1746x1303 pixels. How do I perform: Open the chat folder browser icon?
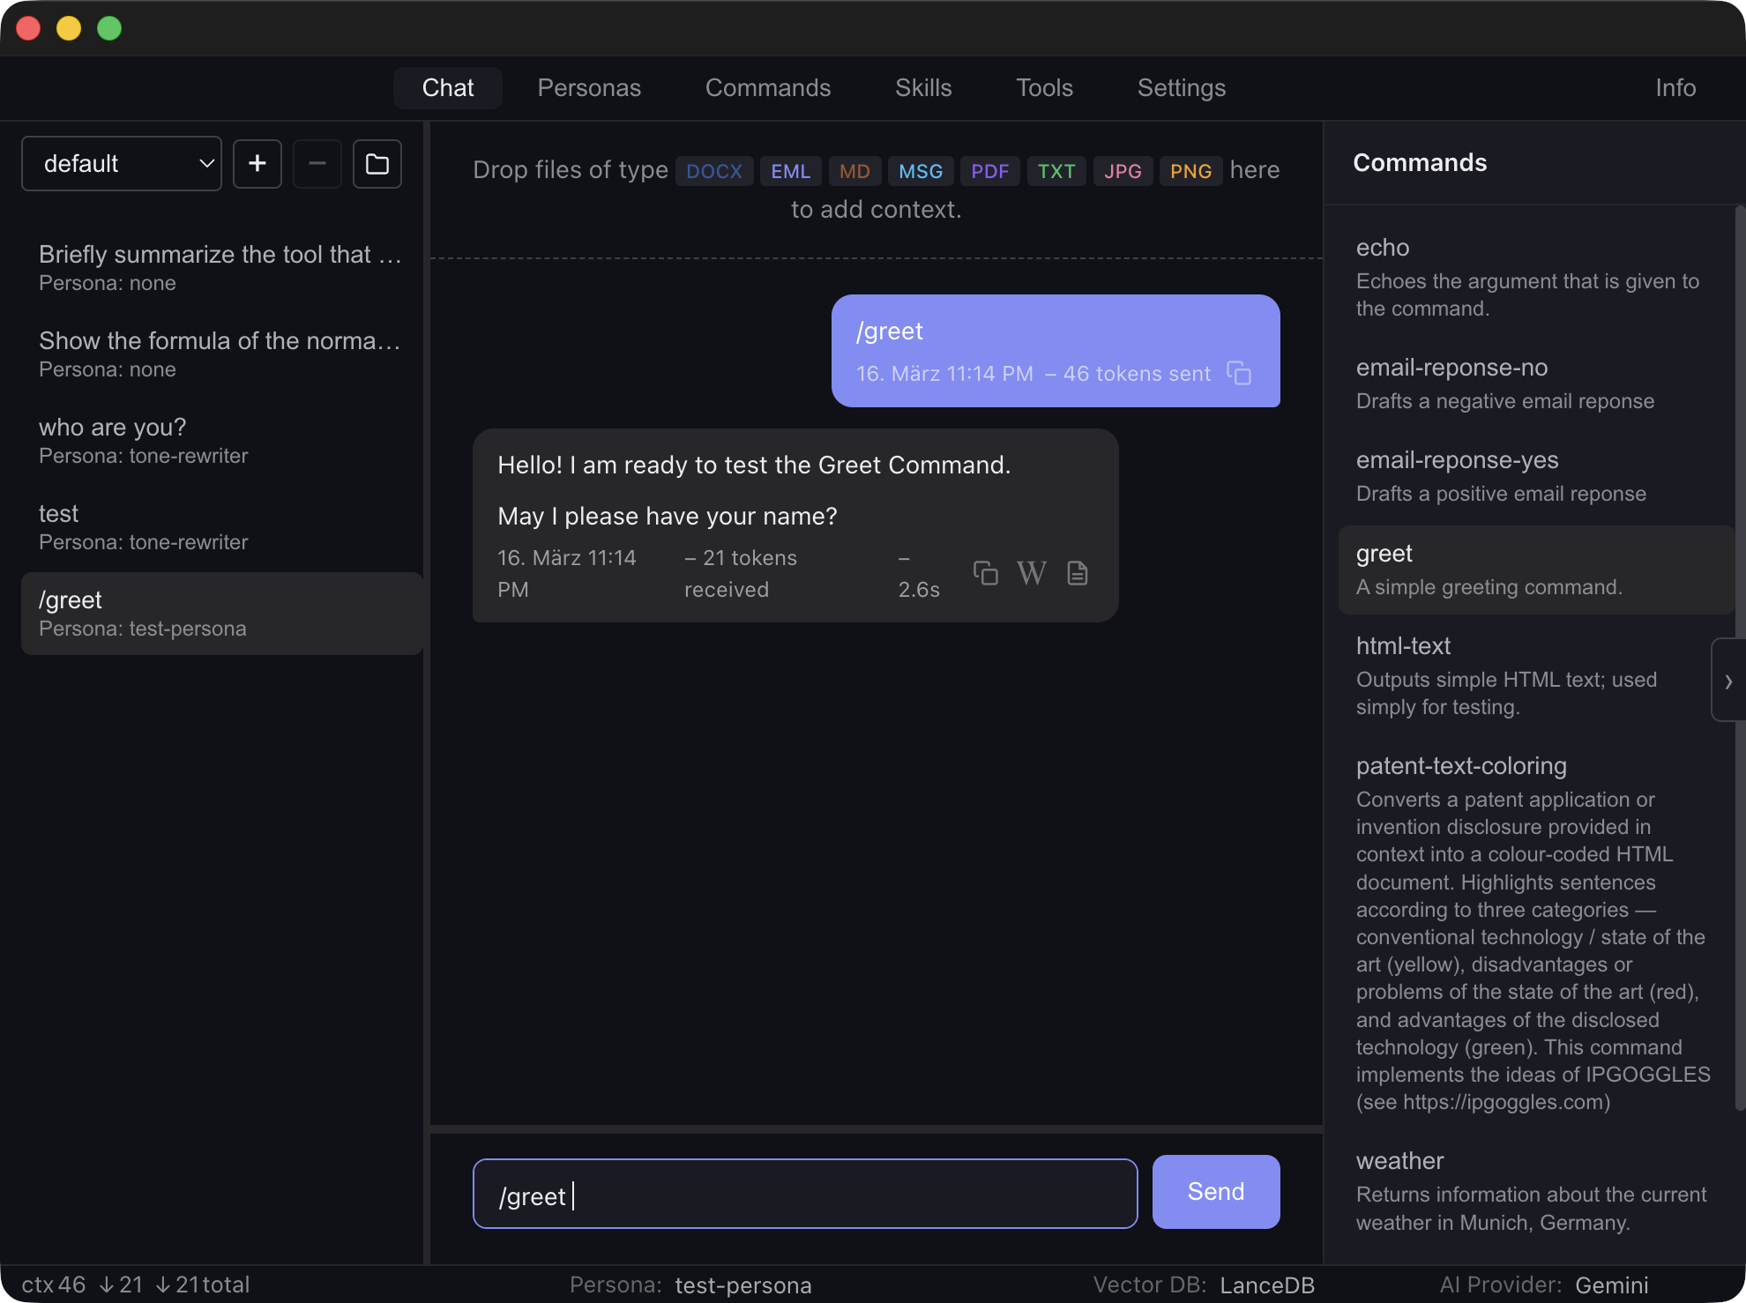tap(377, 164)
